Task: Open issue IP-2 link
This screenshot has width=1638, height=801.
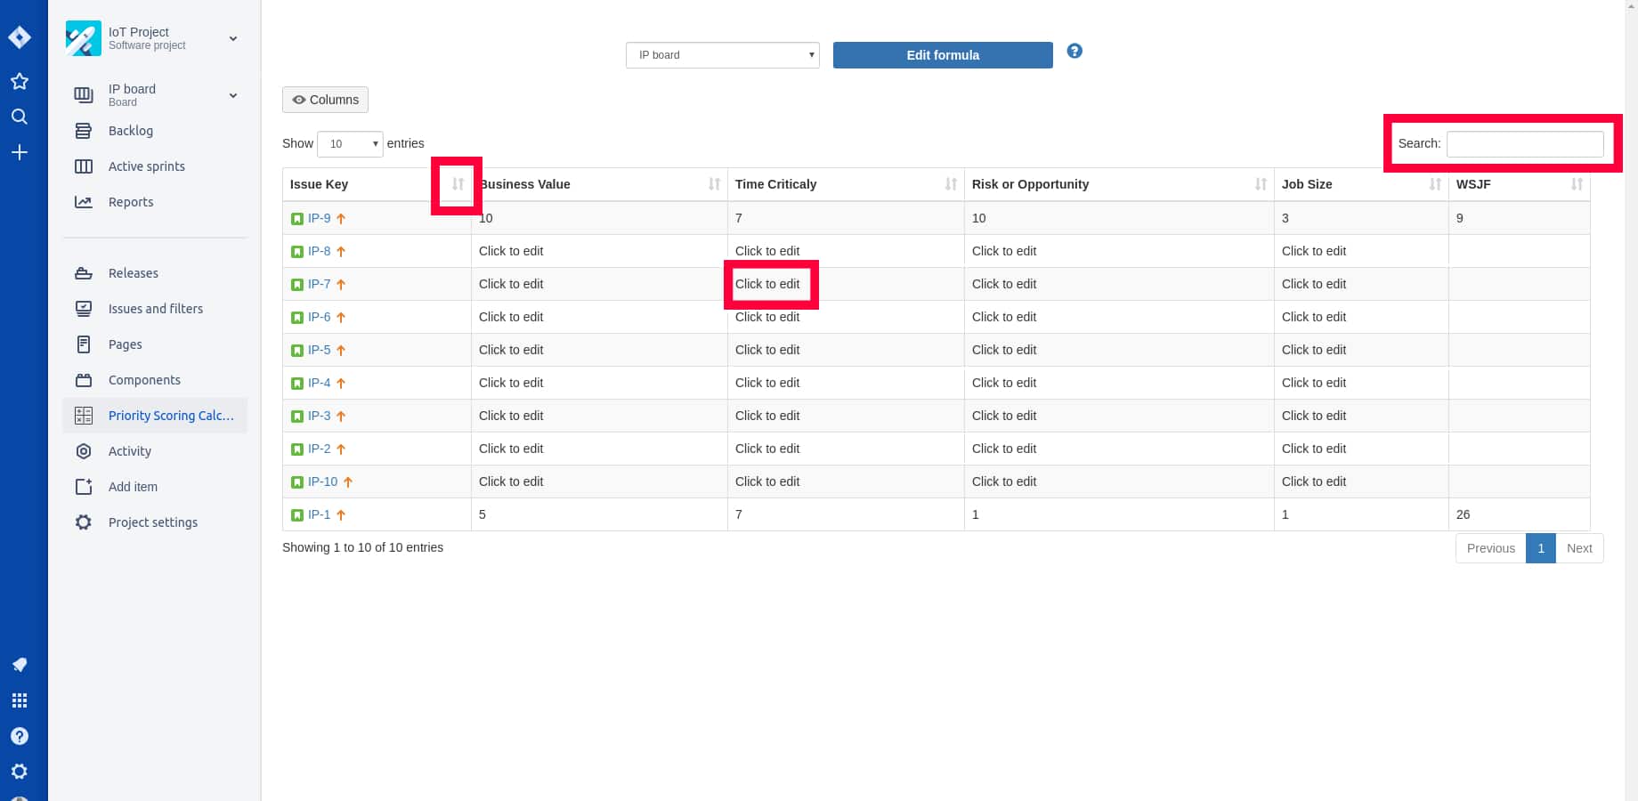Action: pyautogui.click(x=319, y=449)
